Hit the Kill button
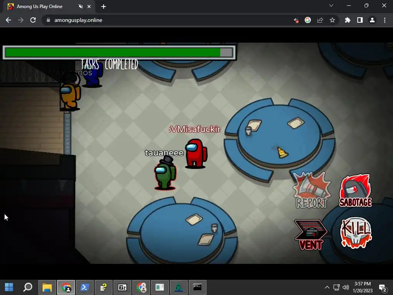The height and width of the screenshot is (295, 393). pos(356,233)
